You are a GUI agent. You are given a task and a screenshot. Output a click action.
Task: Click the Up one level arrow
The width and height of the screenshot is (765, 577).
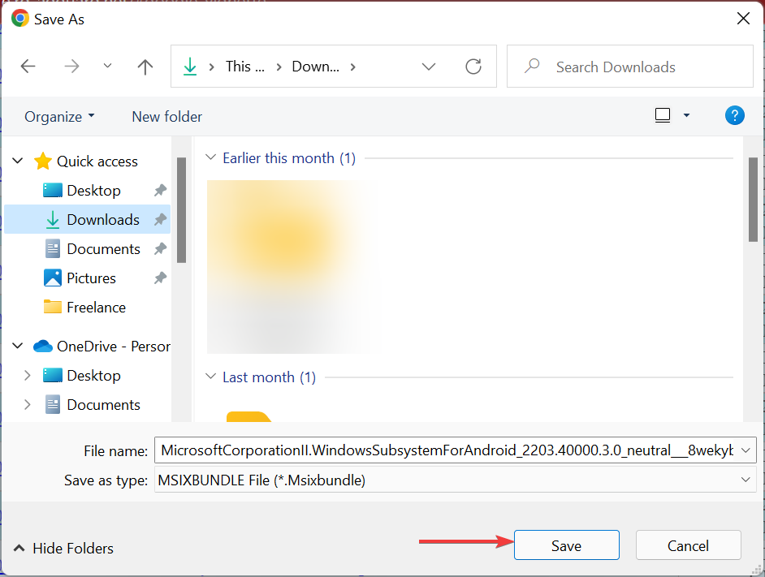(145, 67)
